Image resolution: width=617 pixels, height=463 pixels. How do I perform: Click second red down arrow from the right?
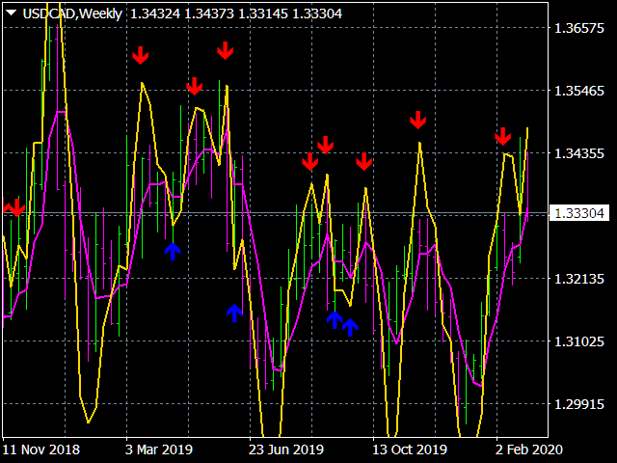click(x=417, y=120)
